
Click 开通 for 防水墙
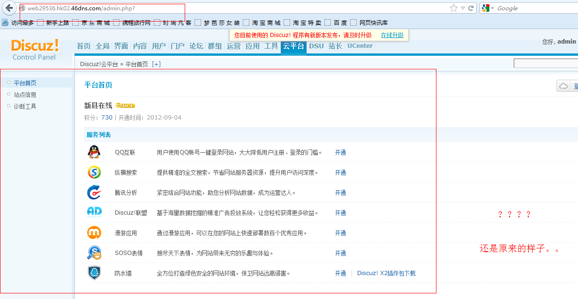click(340, 273)
